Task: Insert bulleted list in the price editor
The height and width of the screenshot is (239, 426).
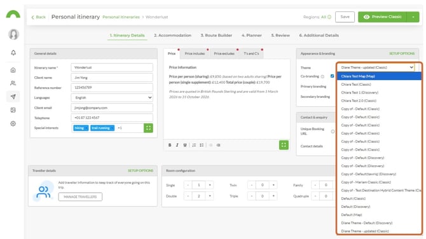Action: [x=202, y=145]
